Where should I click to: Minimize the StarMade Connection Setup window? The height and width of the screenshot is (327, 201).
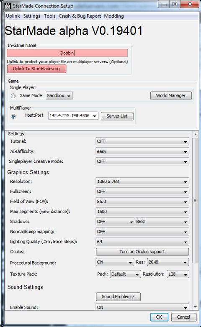pyautogui.click(x=164, y=4)
